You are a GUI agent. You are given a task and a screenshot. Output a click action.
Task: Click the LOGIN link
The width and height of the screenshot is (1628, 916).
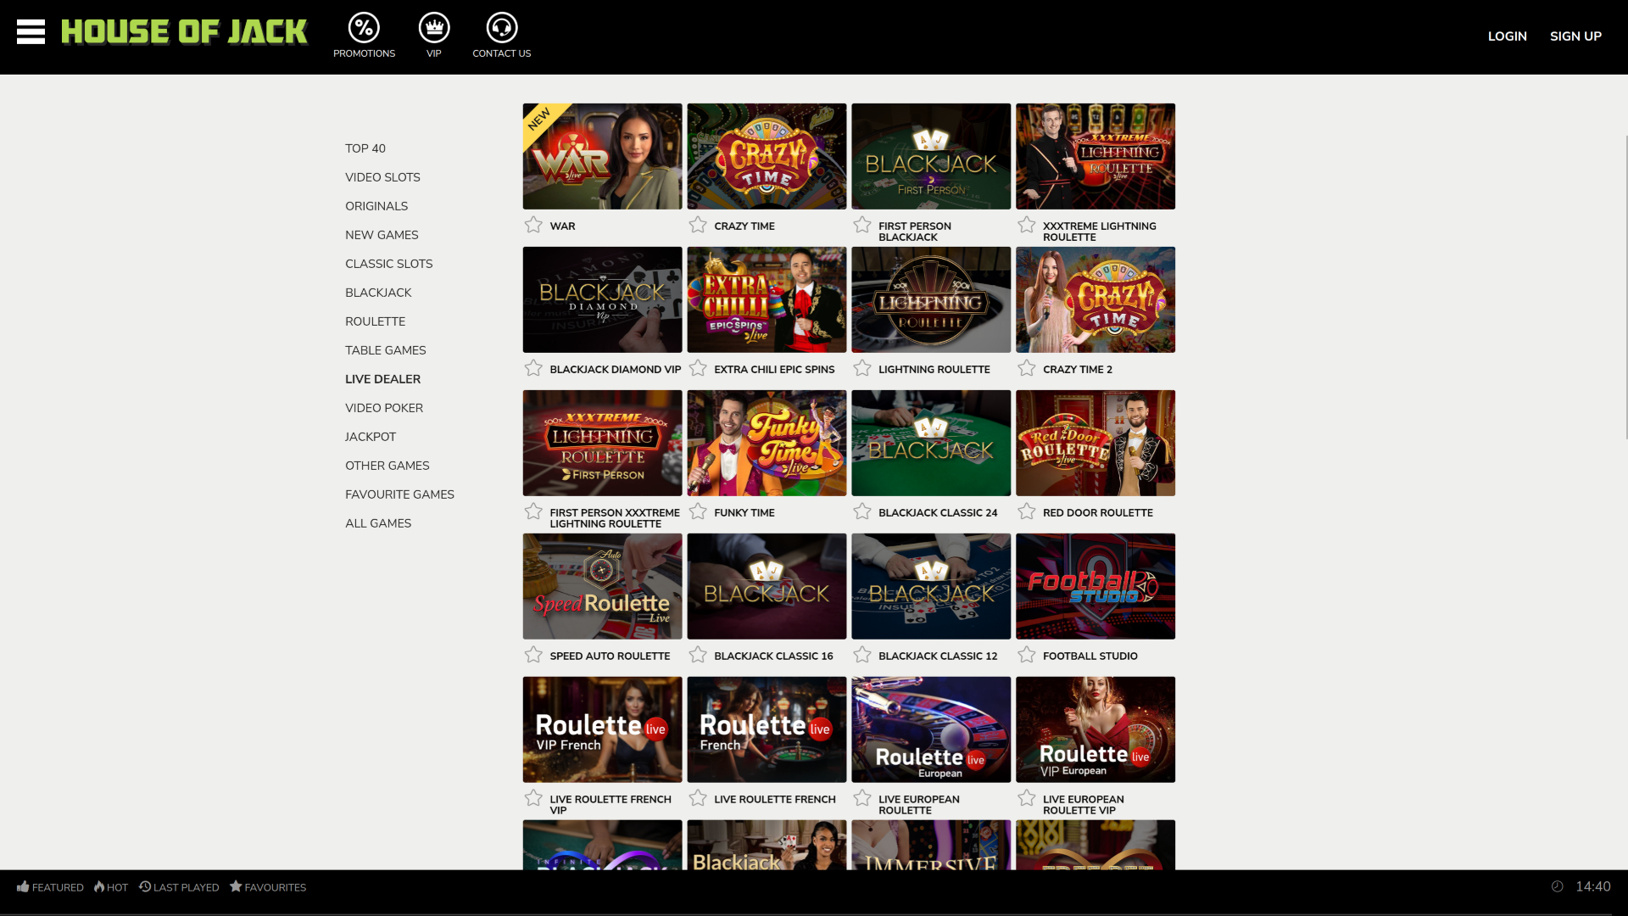tap(1507, 36)
